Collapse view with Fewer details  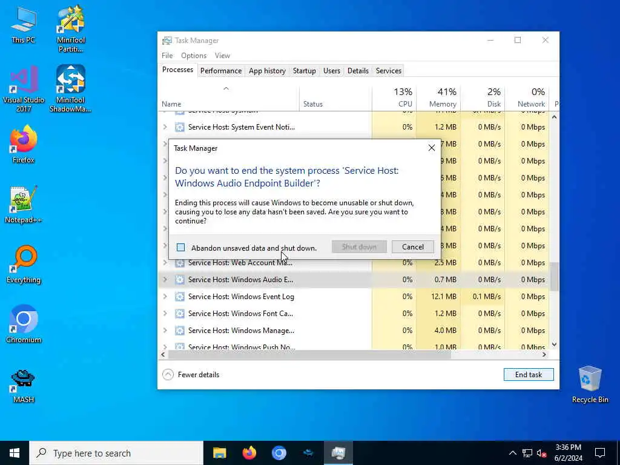tap(191, 374)
